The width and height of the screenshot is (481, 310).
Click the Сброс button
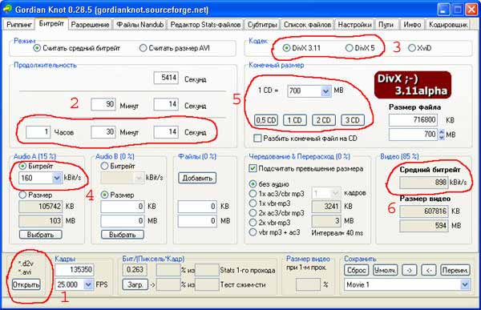click(x=356, y=270)
